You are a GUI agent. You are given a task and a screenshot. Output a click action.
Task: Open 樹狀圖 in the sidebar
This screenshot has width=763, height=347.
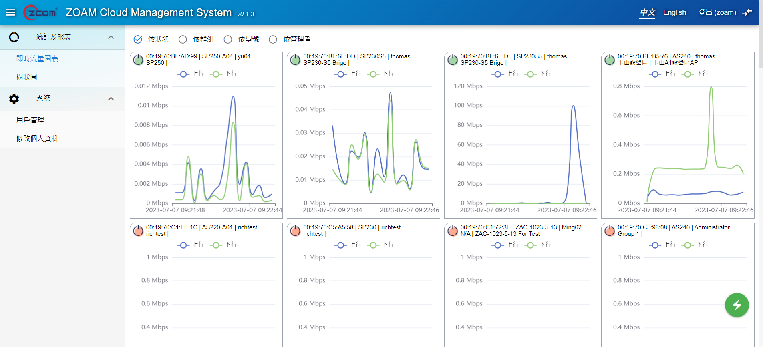coord(27,77)
